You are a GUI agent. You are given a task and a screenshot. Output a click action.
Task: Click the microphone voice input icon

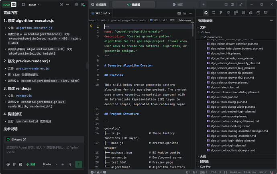[x=70, y=164]
